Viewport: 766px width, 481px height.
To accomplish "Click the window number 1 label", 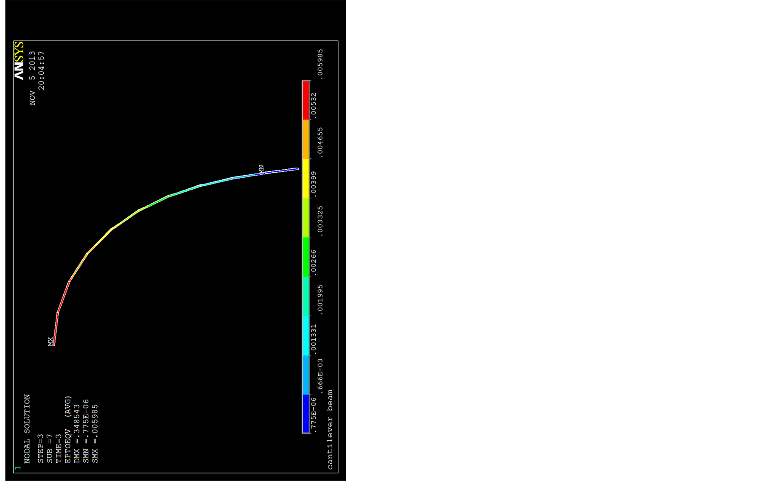I will [x=17, y=468].
